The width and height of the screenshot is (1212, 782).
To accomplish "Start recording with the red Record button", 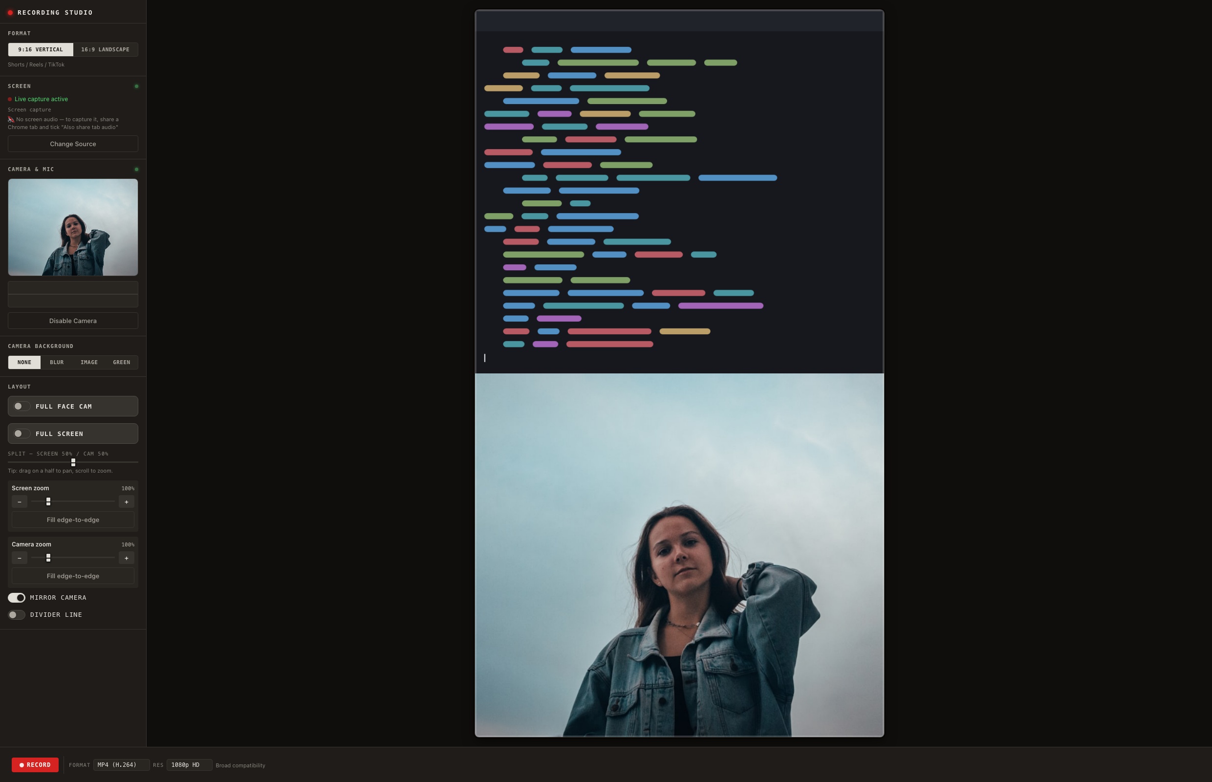I will (35, 765).
